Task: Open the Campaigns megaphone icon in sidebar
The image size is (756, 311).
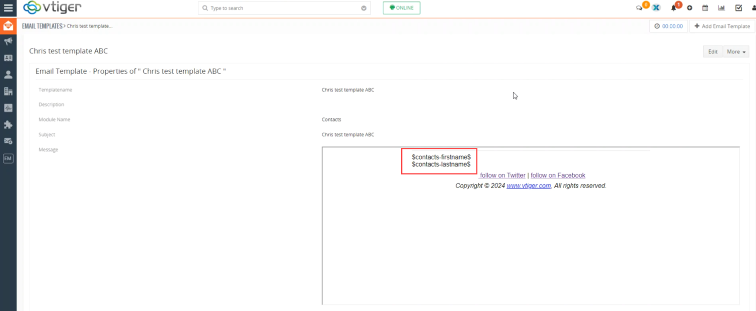Action: coord(8,41)
